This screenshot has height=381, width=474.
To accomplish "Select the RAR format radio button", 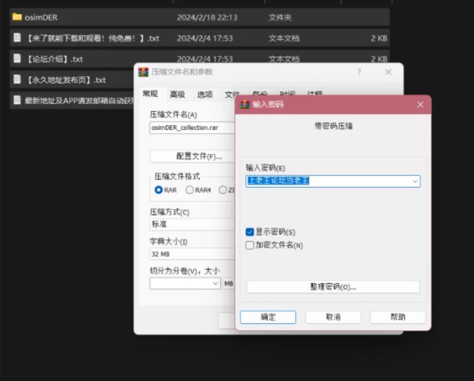I will click(158, 190).
